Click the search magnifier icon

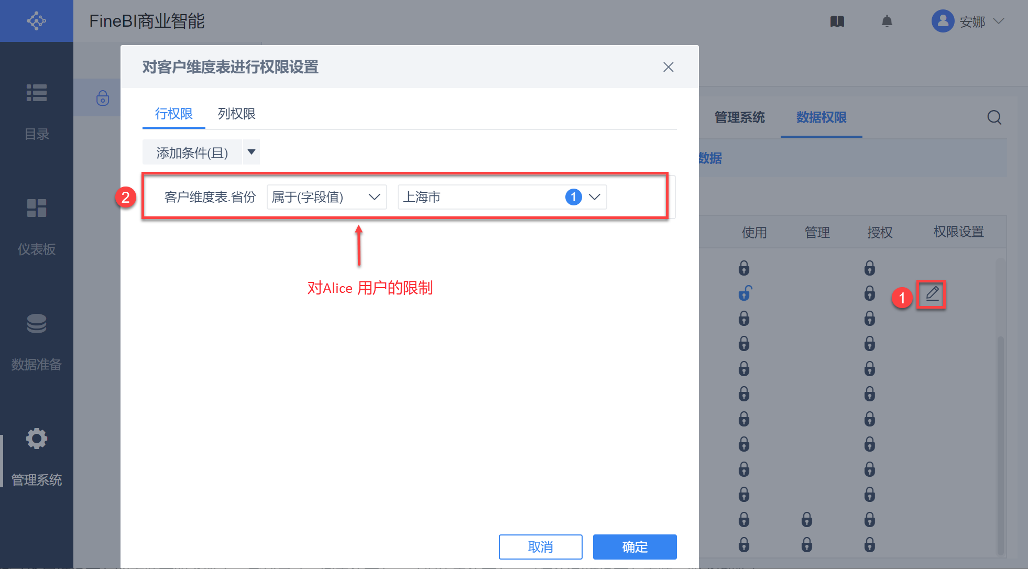coord(994,117)
